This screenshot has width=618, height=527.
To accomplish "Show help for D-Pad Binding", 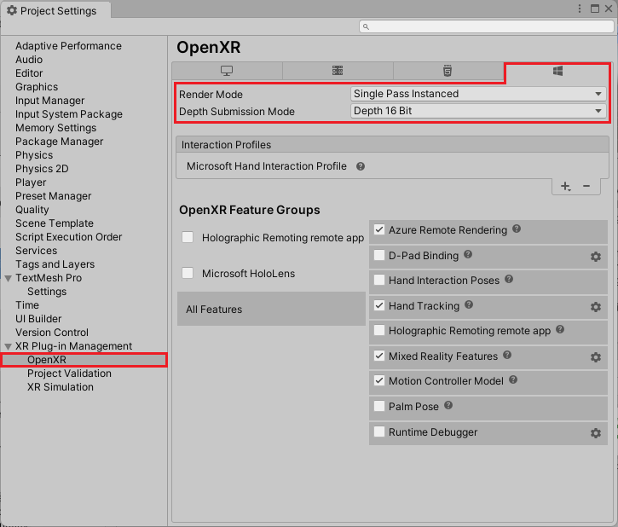I will tap(468, 254).
